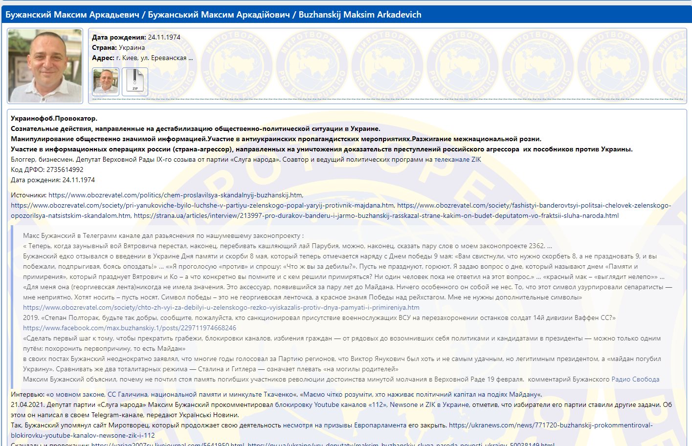Open the facebook.com max.buzhanskiy.1 post link
The width and height of the screenshot is (692, 446).
point(130,328)
